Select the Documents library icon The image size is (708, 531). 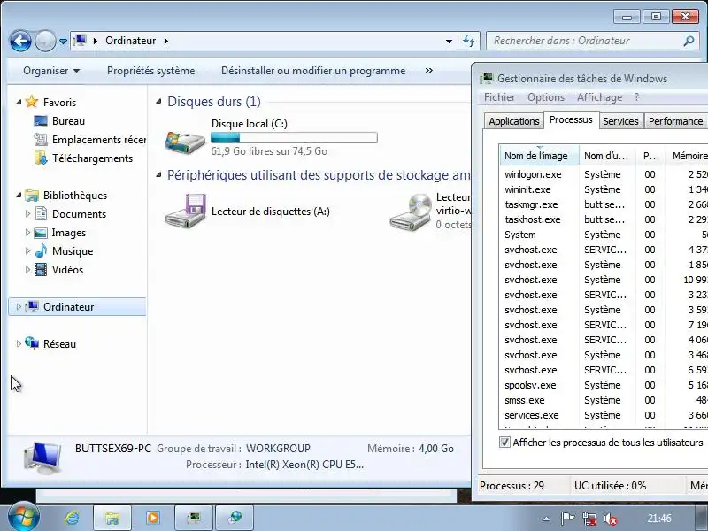pyautogui.click(x=41, y=213)
